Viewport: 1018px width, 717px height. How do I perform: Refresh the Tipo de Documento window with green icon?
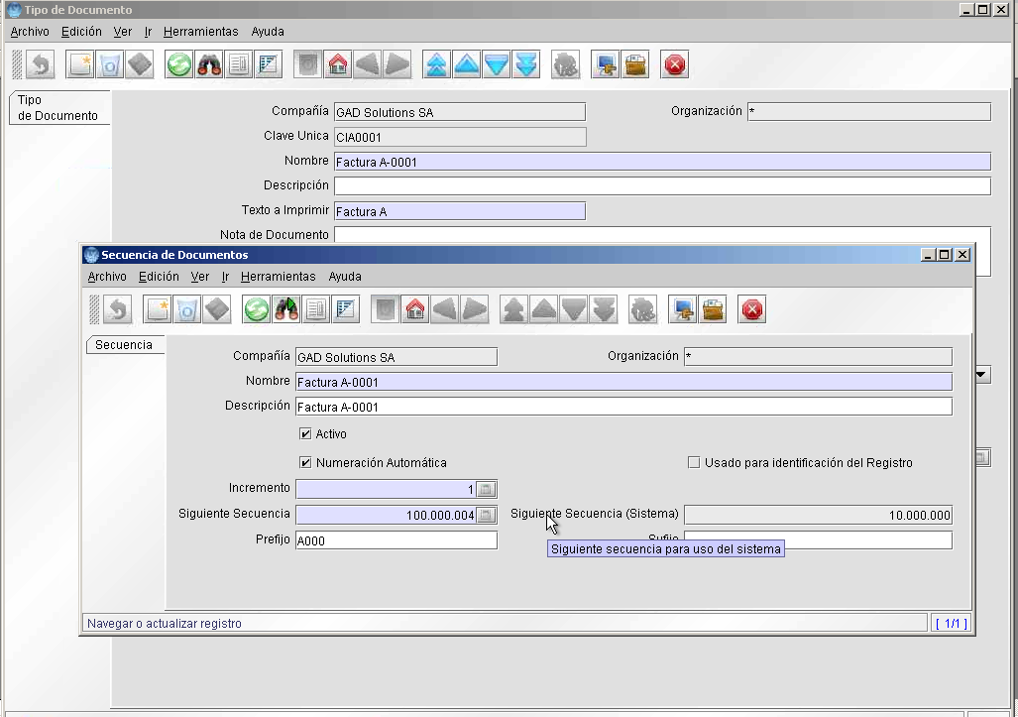(x=179, y=64)
